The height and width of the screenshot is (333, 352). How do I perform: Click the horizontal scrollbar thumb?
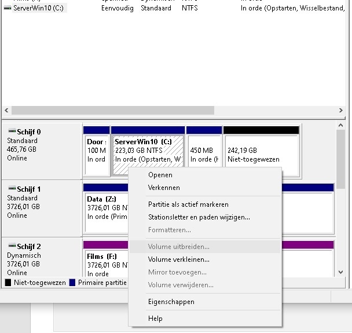point(113,110)
